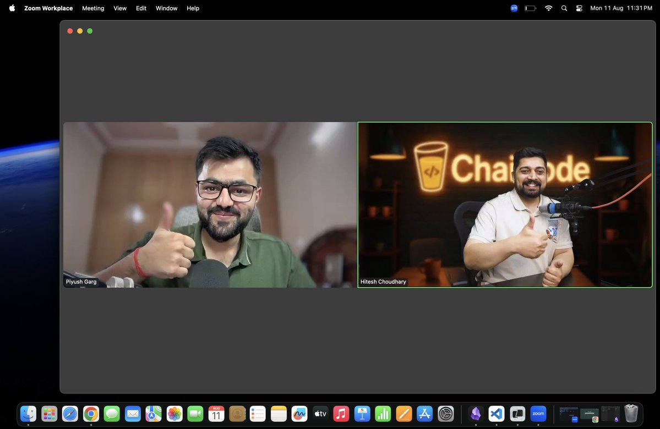Open the Messages app in dock

pos(112,414)
